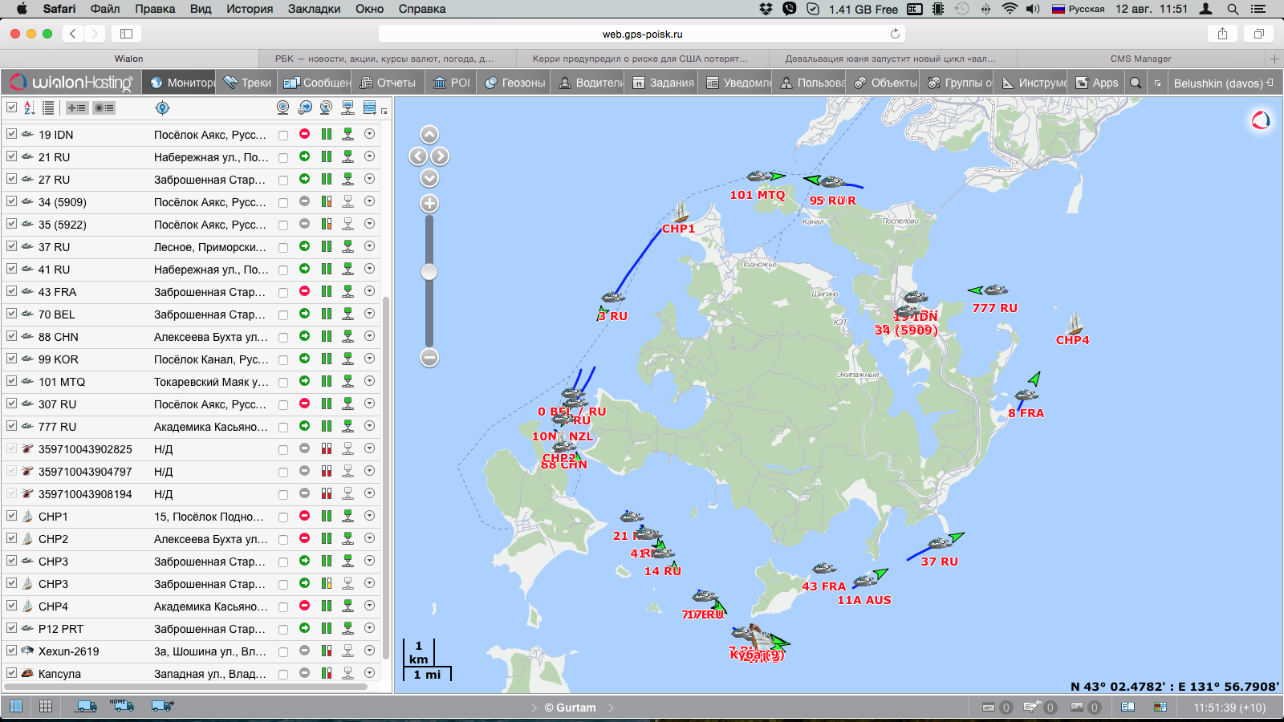Click the CHP4 sailboat marker on the map
The width and height of the screenshot is (1284, 722).
(x=1075, y=324)
